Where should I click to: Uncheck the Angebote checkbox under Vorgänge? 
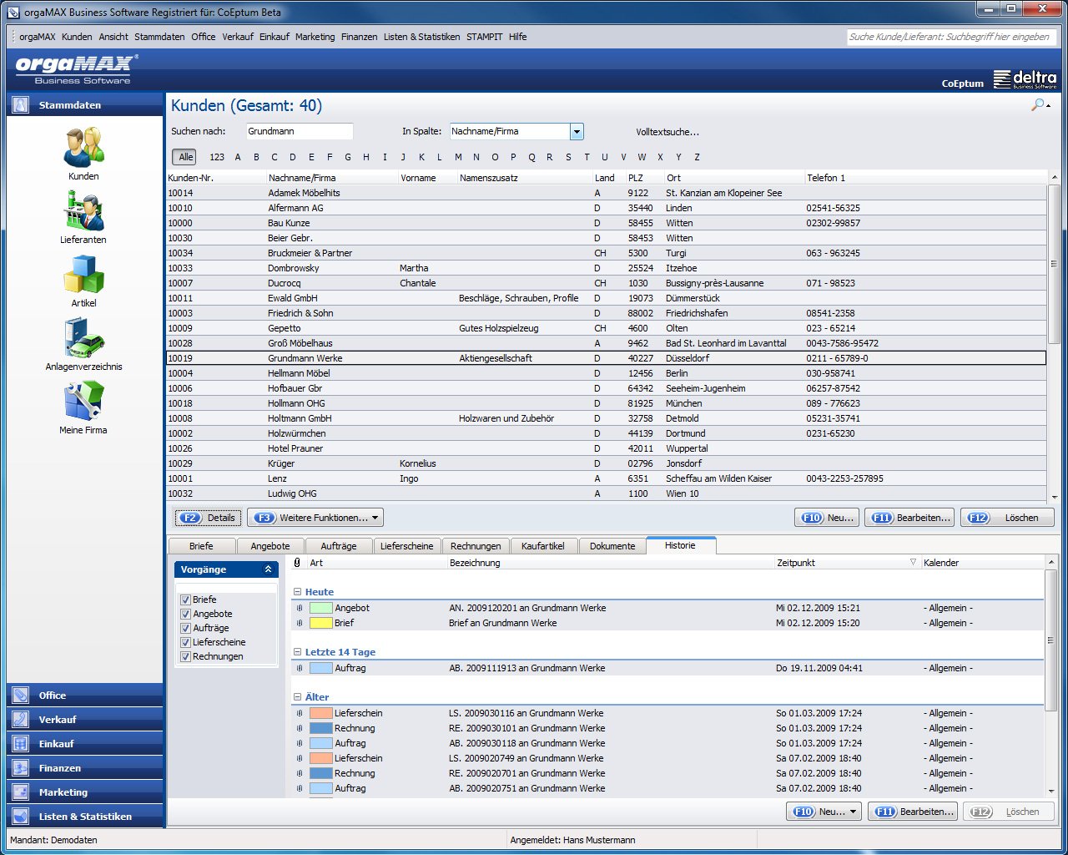click(x=186, y=614)
